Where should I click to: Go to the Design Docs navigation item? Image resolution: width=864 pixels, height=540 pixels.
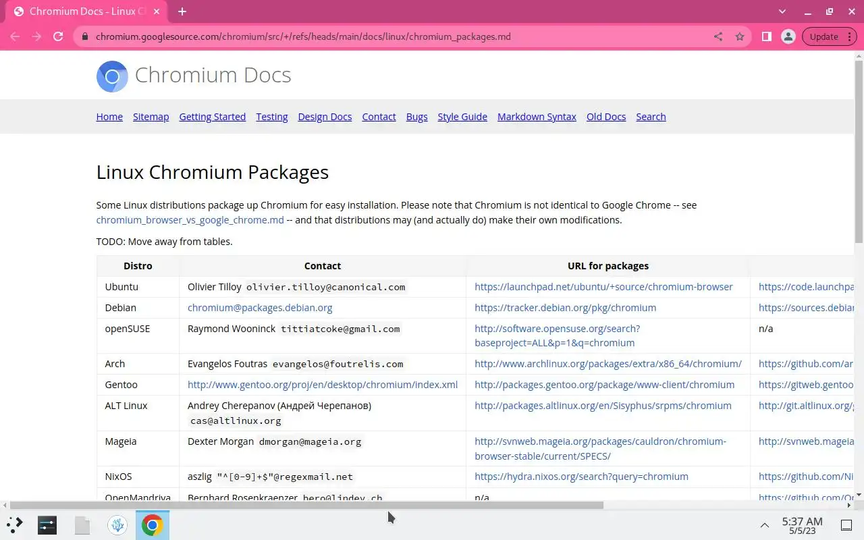tap(325, 117)
